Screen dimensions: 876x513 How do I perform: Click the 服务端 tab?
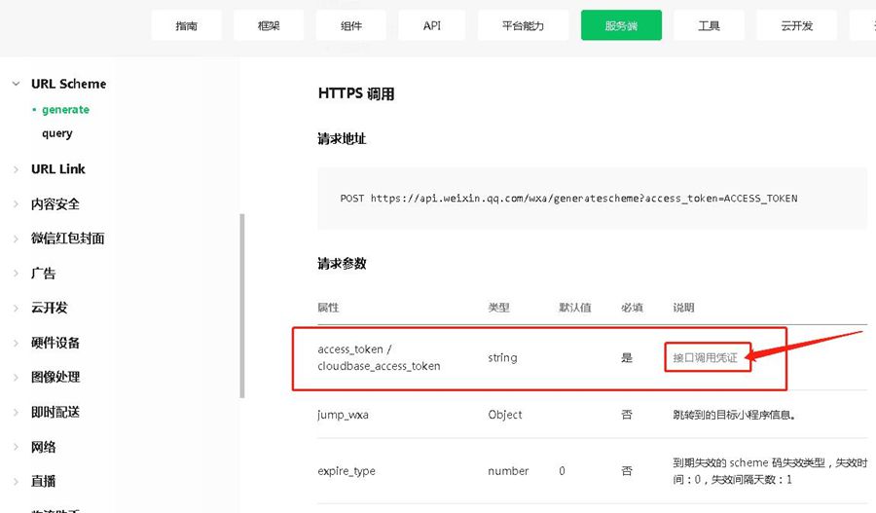621,25
